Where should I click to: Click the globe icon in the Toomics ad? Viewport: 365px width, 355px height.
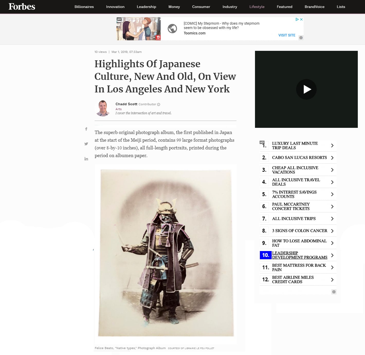pos(172,29)
